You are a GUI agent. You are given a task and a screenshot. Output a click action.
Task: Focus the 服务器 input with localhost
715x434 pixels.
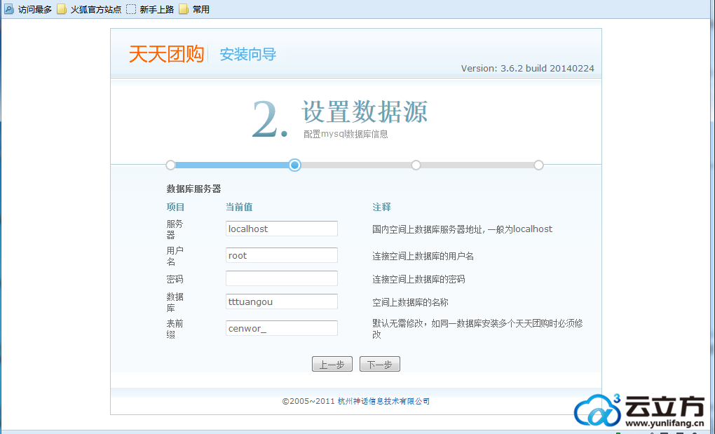(x=281, y=229)
